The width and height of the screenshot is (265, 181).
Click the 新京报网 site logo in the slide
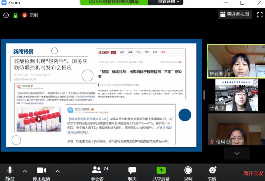tap(104, 53)
